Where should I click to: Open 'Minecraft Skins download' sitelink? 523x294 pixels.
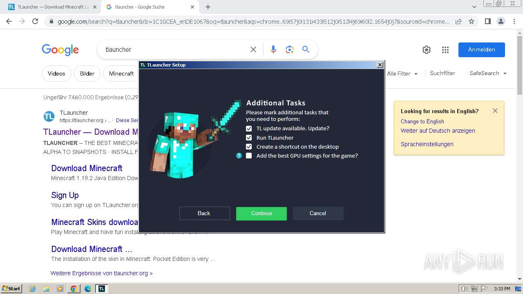click(x=94, y=222)
